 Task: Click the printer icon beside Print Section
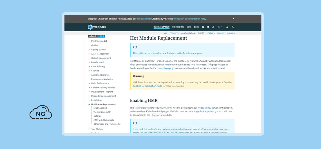click(x=106, y=41)
